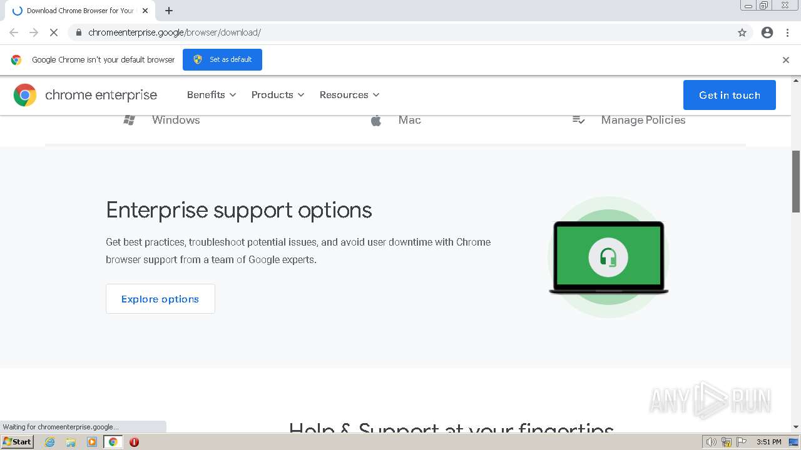
Task: View site info via lock icon
Action: [78, 32]
